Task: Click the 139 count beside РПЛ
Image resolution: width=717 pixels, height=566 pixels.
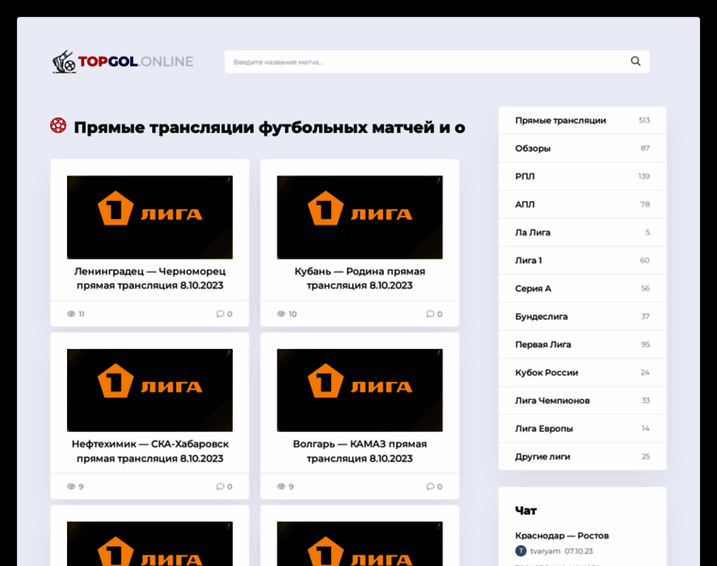Action: pyautogui.click(x=643, y=176)
